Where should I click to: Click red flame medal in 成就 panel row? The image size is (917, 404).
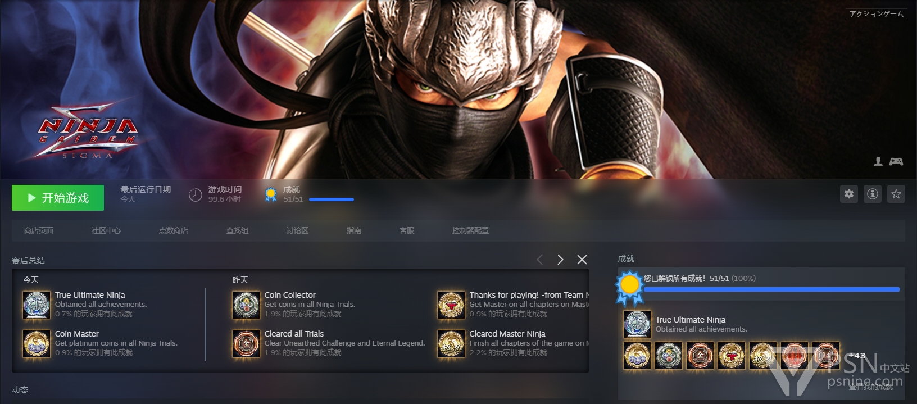pos(795,356)
